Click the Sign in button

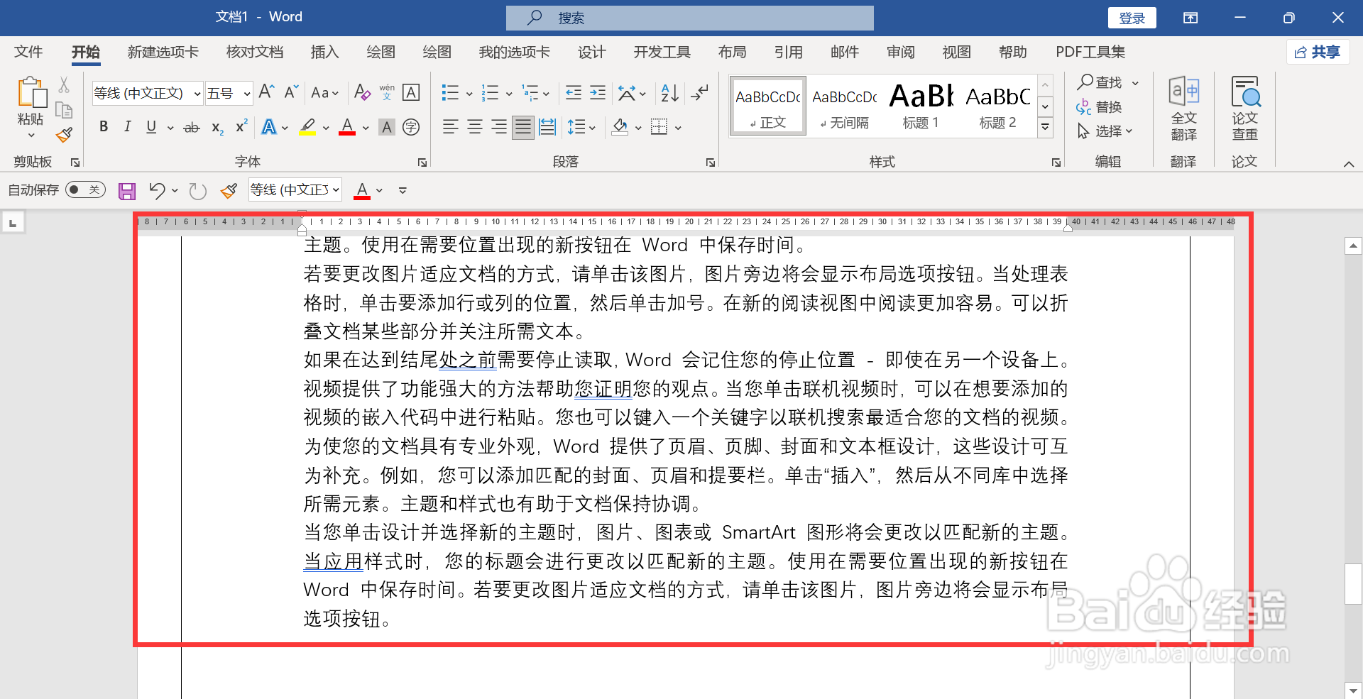pyautogui.click(x=1132, y=18)
